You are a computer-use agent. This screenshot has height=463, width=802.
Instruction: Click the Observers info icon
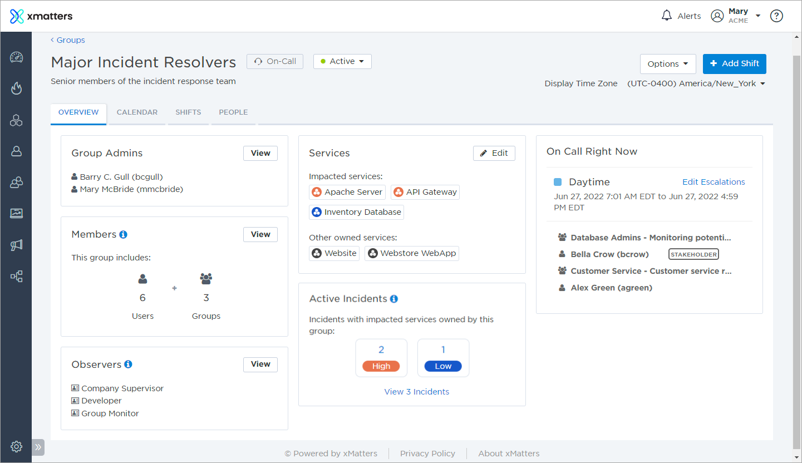(x=128, y=365)
